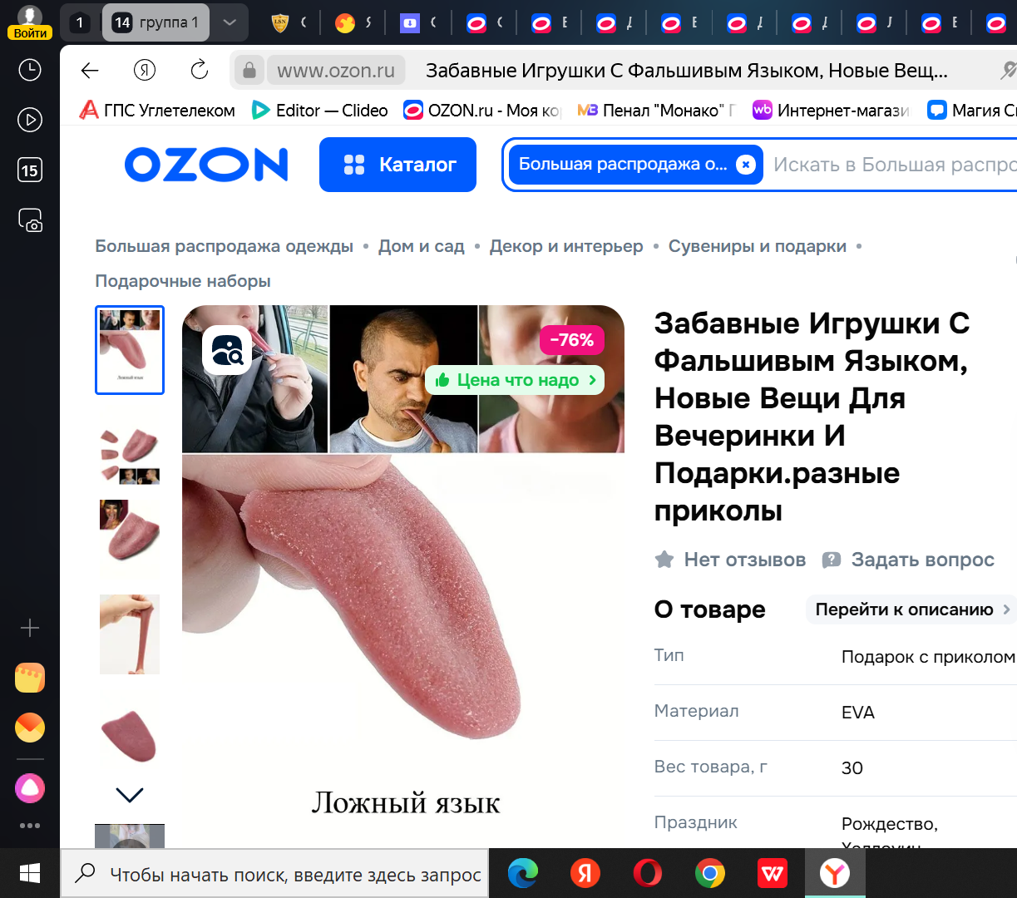Reload the page with the refresh icon
The height and width of the screenshot is (898, 1017).
coord(199,71)
